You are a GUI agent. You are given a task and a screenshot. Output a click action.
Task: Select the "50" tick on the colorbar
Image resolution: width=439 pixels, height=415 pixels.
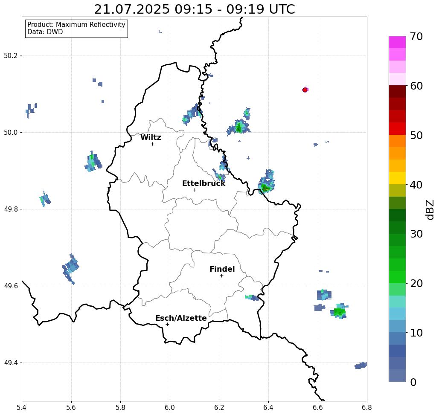[x=416, y=136]
